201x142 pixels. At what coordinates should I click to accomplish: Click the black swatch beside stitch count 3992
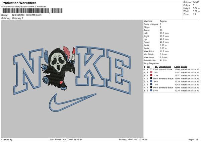pos(151,78)
